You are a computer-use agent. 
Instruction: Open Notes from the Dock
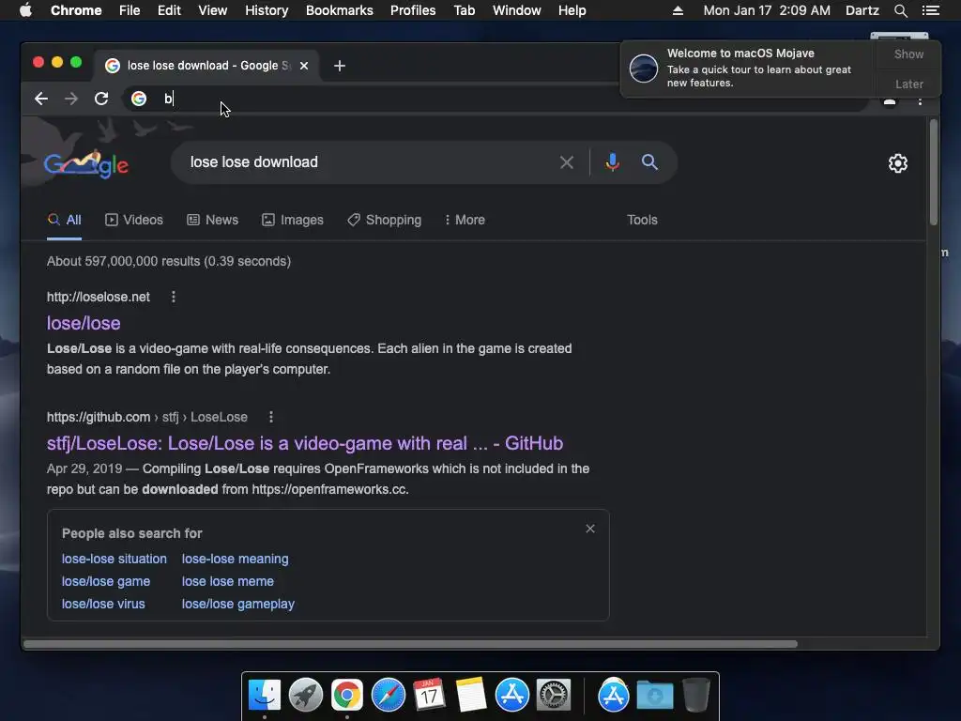[471, 696]
